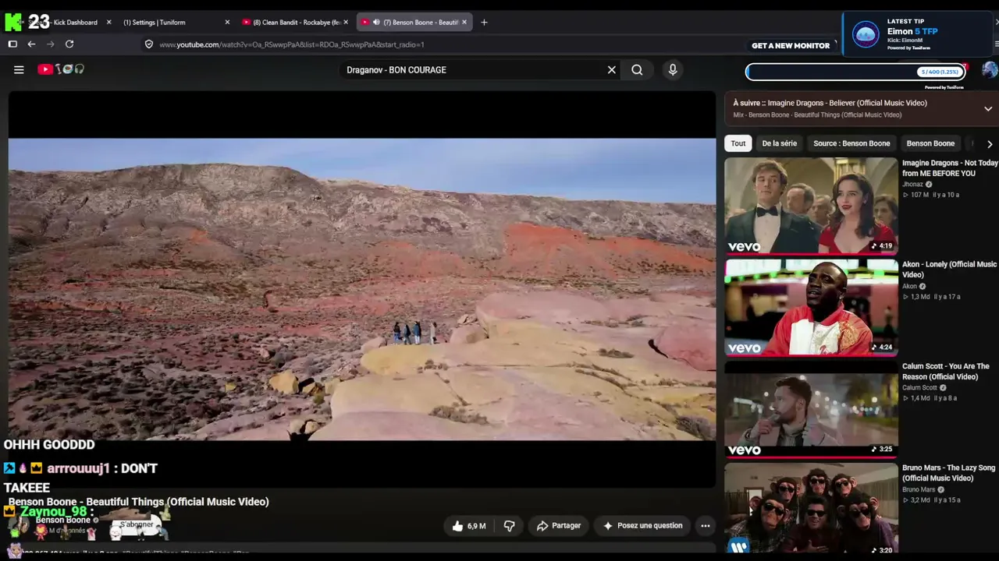Run the search with the magnifier icon

point(637,69)
